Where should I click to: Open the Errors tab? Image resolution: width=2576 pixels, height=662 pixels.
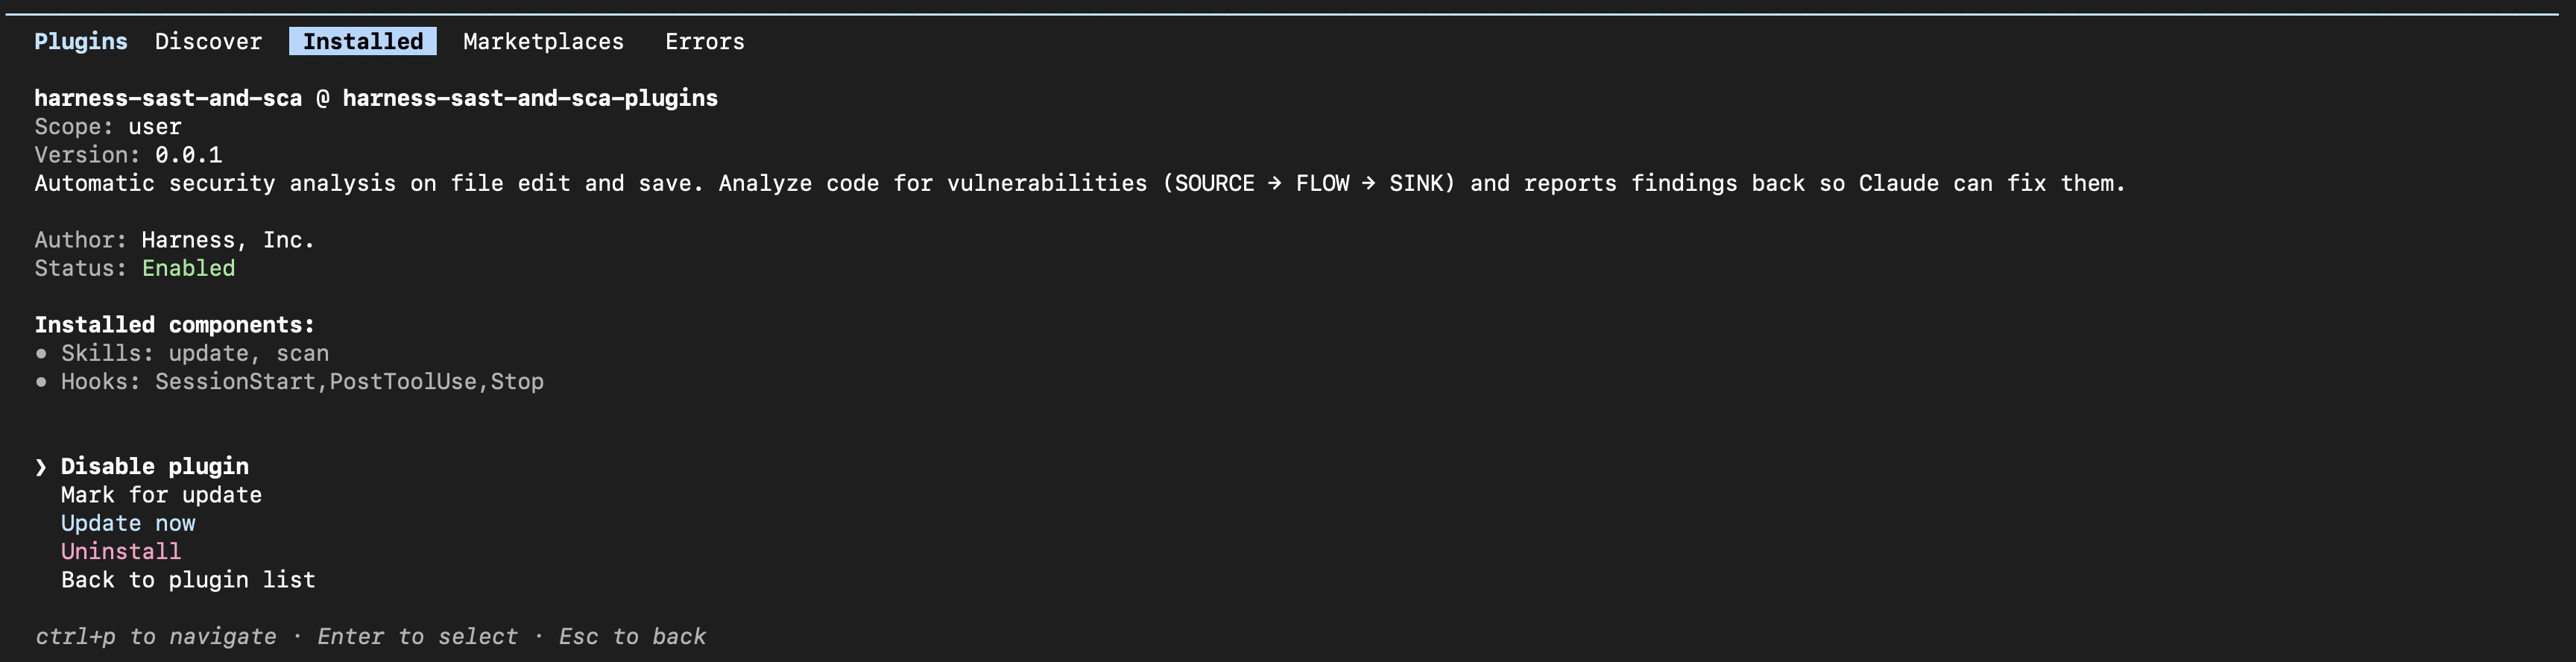click(x=704, y=42)
